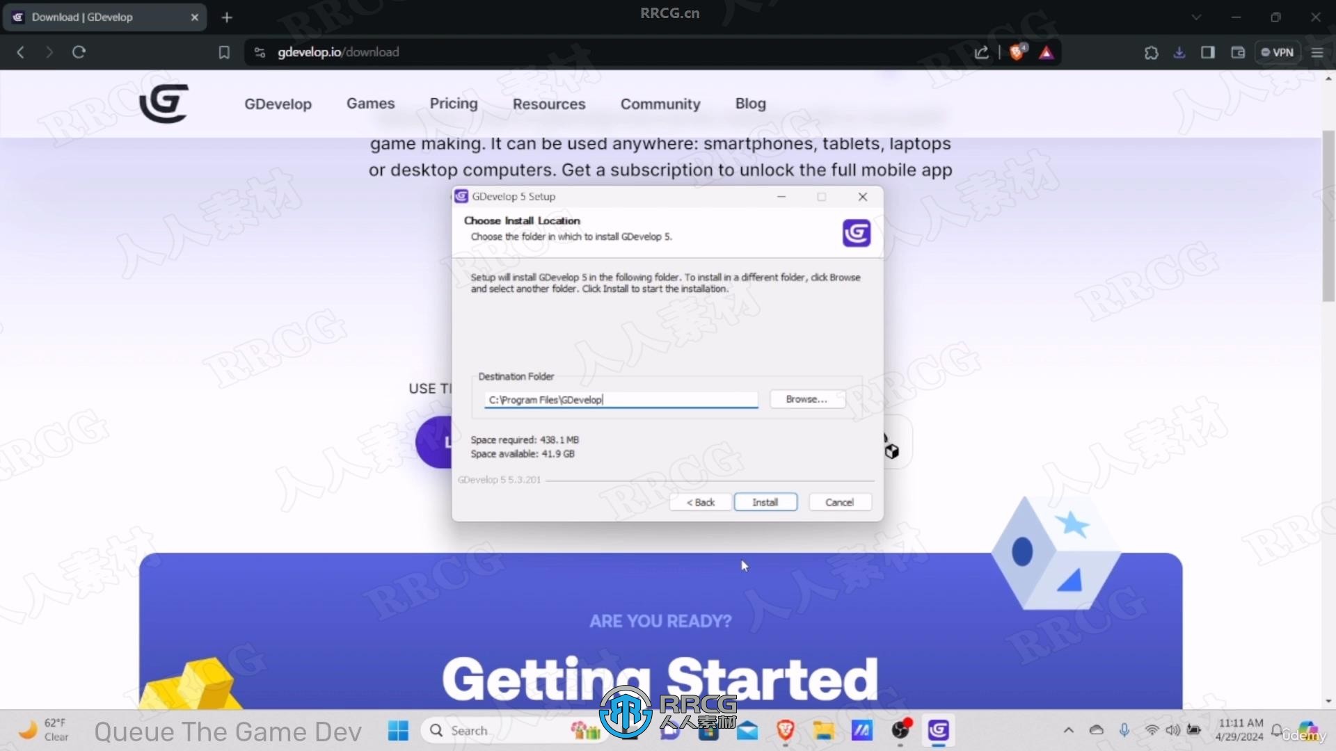This screenshot has width=1336, height=751.
Task: Reload the gdevelop.io page
Action: tap(79, 52)
